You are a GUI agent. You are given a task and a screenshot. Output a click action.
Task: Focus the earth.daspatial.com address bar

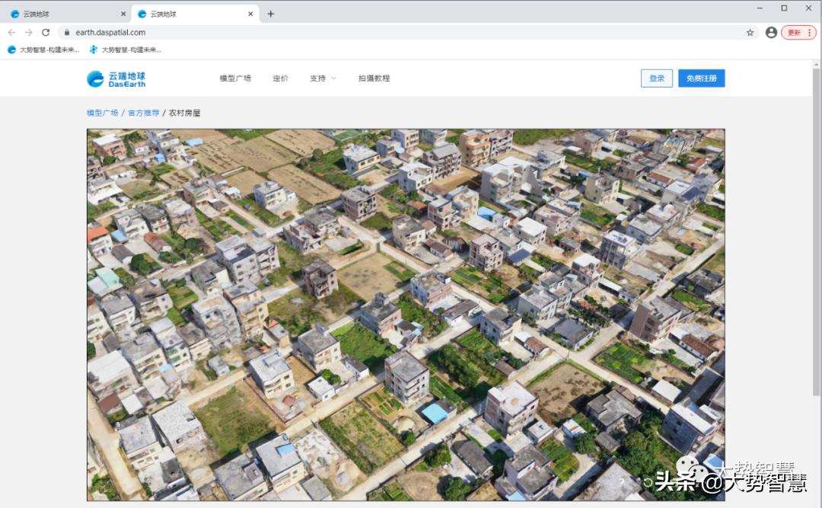point(409,33)
